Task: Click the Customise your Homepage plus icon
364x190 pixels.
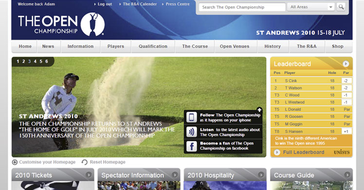Action: pos(15,162)
